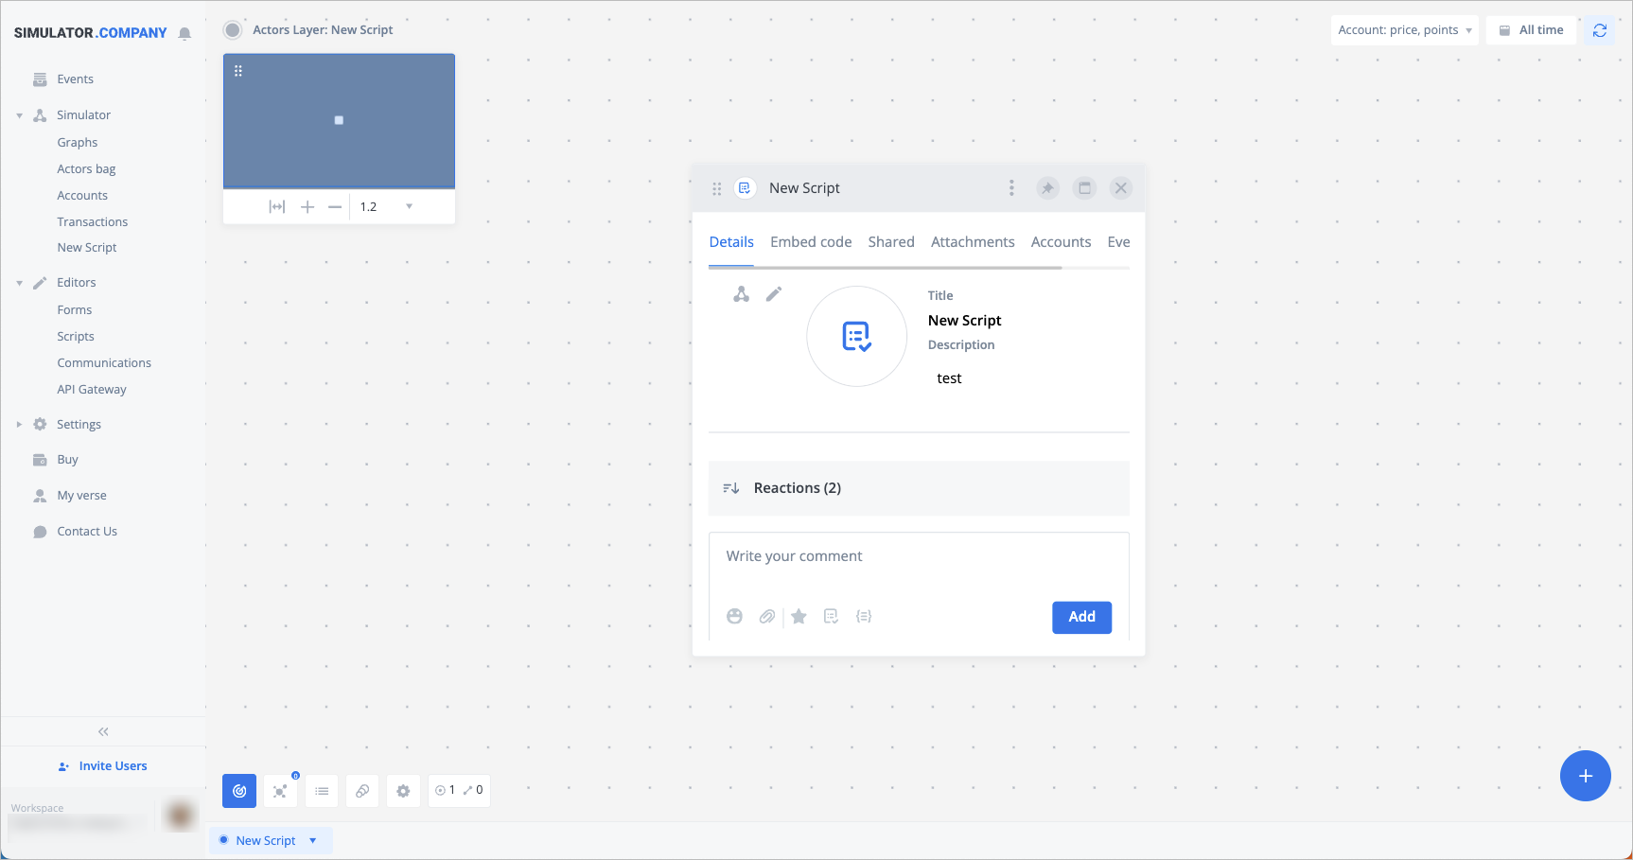Sort reactions with the sort icon
The width and height of the screenshot is (1633, 860).
[x=731, y=488]
